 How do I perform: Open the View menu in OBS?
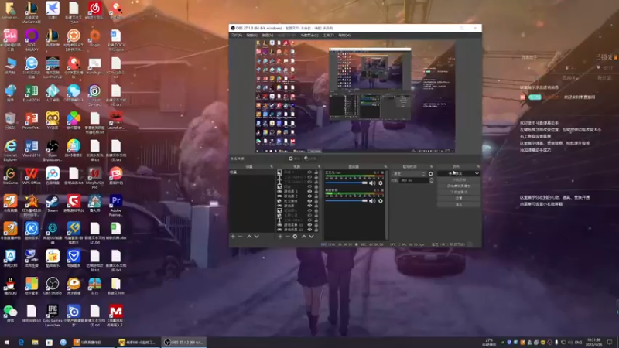[x=268, y=36]
